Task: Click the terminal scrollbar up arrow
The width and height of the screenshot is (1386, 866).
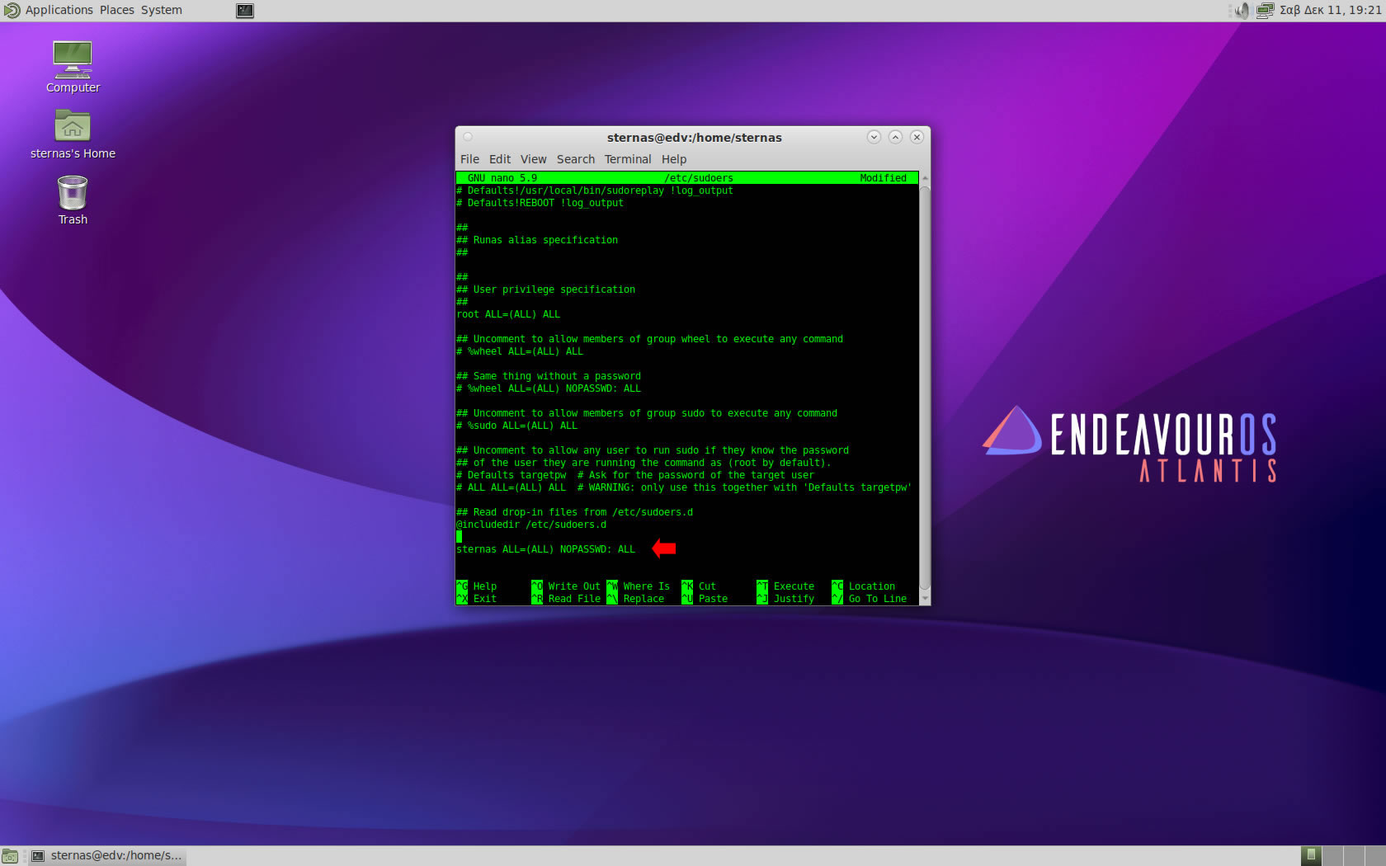Action: [925, 178]
